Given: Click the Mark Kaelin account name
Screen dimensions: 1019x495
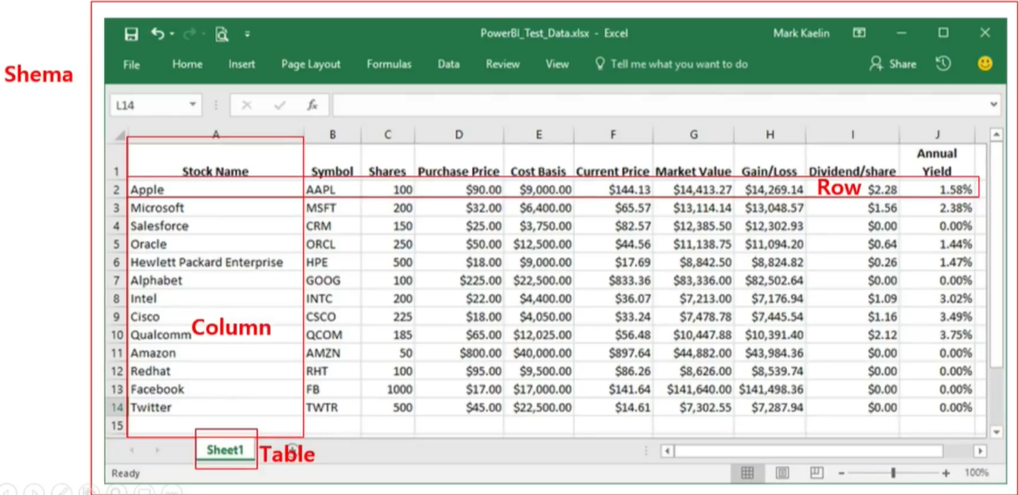Looking at the screenshot, I should click(x=801, y=34).
